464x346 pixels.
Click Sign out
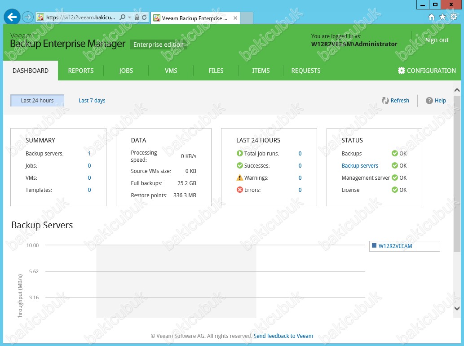click(x=437, y=40)
